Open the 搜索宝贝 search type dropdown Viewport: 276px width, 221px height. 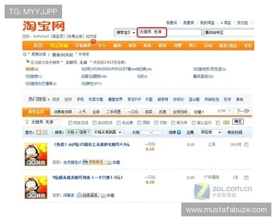click(x=126, y=33)
